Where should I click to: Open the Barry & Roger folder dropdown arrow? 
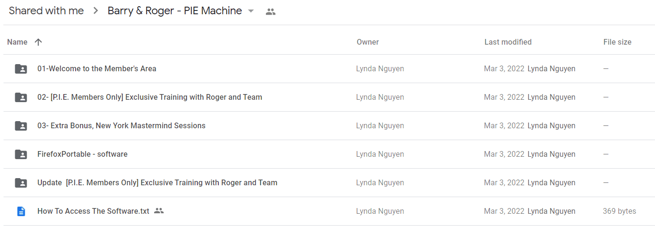[x=251, y=11]
